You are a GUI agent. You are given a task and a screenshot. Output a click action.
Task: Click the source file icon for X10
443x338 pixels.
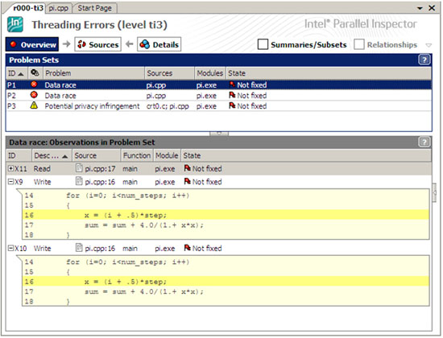[79, 248]
